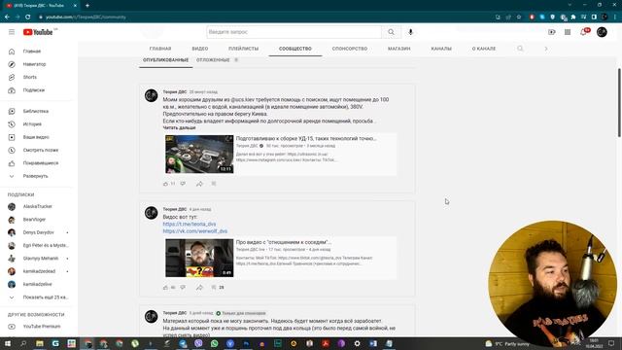Switch to the ВИДЕО channel tab
Image resolution: width=622 pixels, height=350 pixels.
[x=200, y=49]
